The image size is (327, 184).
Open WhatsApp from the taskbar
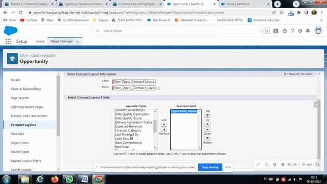pos(69,179)
